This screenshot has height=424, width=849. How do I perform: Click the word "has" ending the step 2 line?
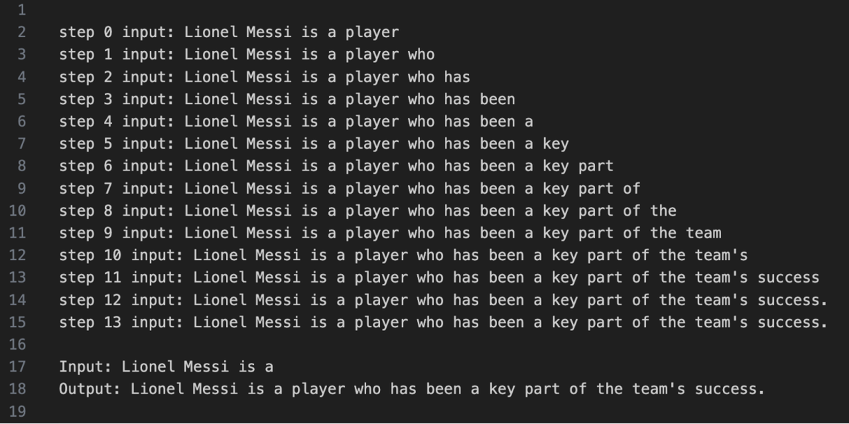(457, 77)
